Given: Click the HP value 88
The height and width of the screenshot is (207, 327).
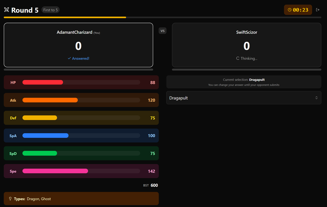Looking at the screenshot, I should [x=153, y=83].
